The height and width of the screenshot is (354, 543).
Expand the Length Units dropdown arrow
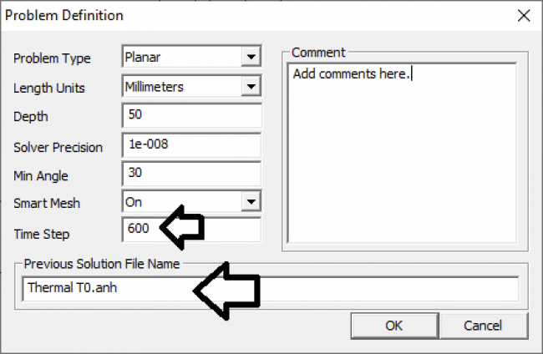(251, 86)
